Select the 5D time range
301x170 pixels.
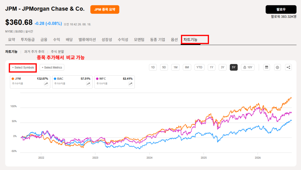164,67
